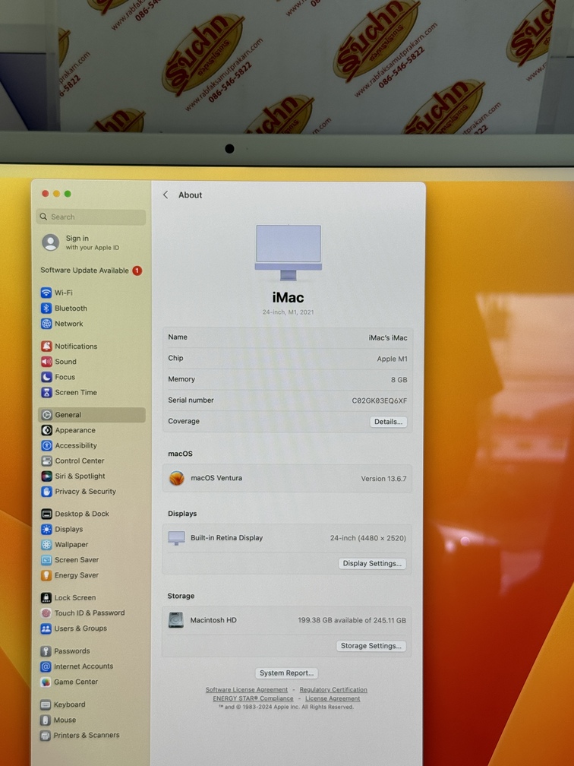This screenshot has height=766, width=574.
Task: Click the iMac name field value
Action: tap(387, 337)
